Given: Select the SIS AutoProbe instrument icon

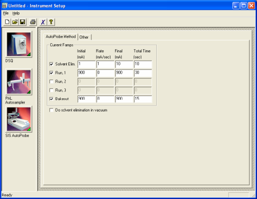Looking at the screenshot, I should point(19,119).
